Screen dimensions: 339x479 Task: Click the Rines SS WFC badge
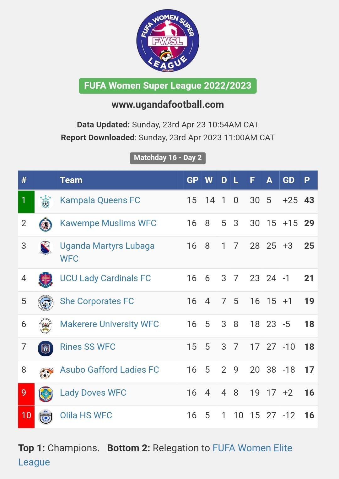(x=46, y=348)
